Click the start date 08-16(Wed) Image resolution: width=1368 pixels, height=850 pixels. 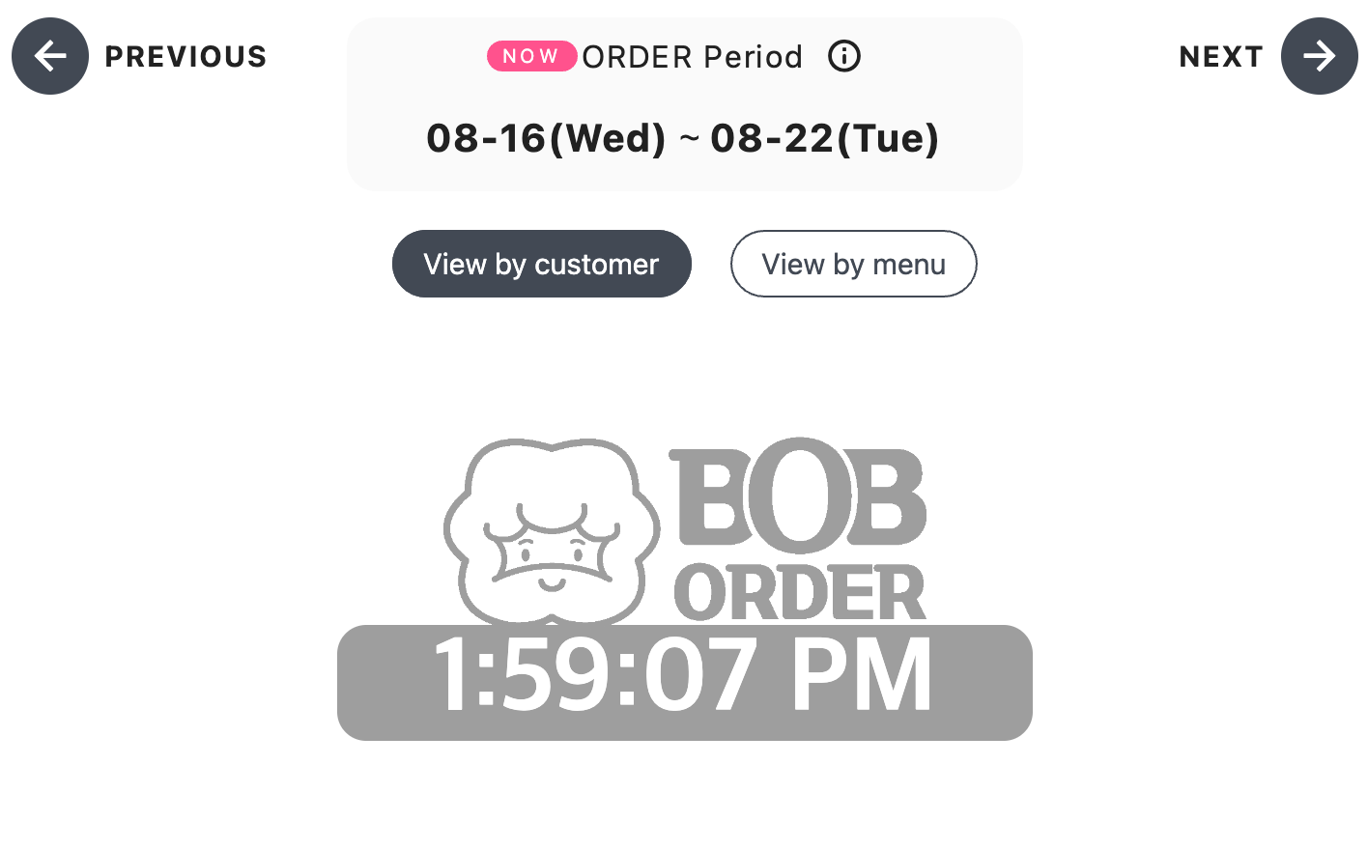(x=547, y=138)
